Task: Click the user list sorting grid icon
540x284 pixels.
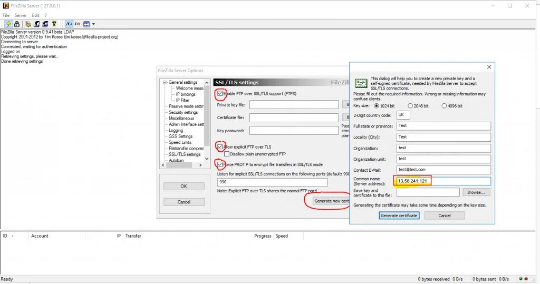Action: [x=86, y=24]
